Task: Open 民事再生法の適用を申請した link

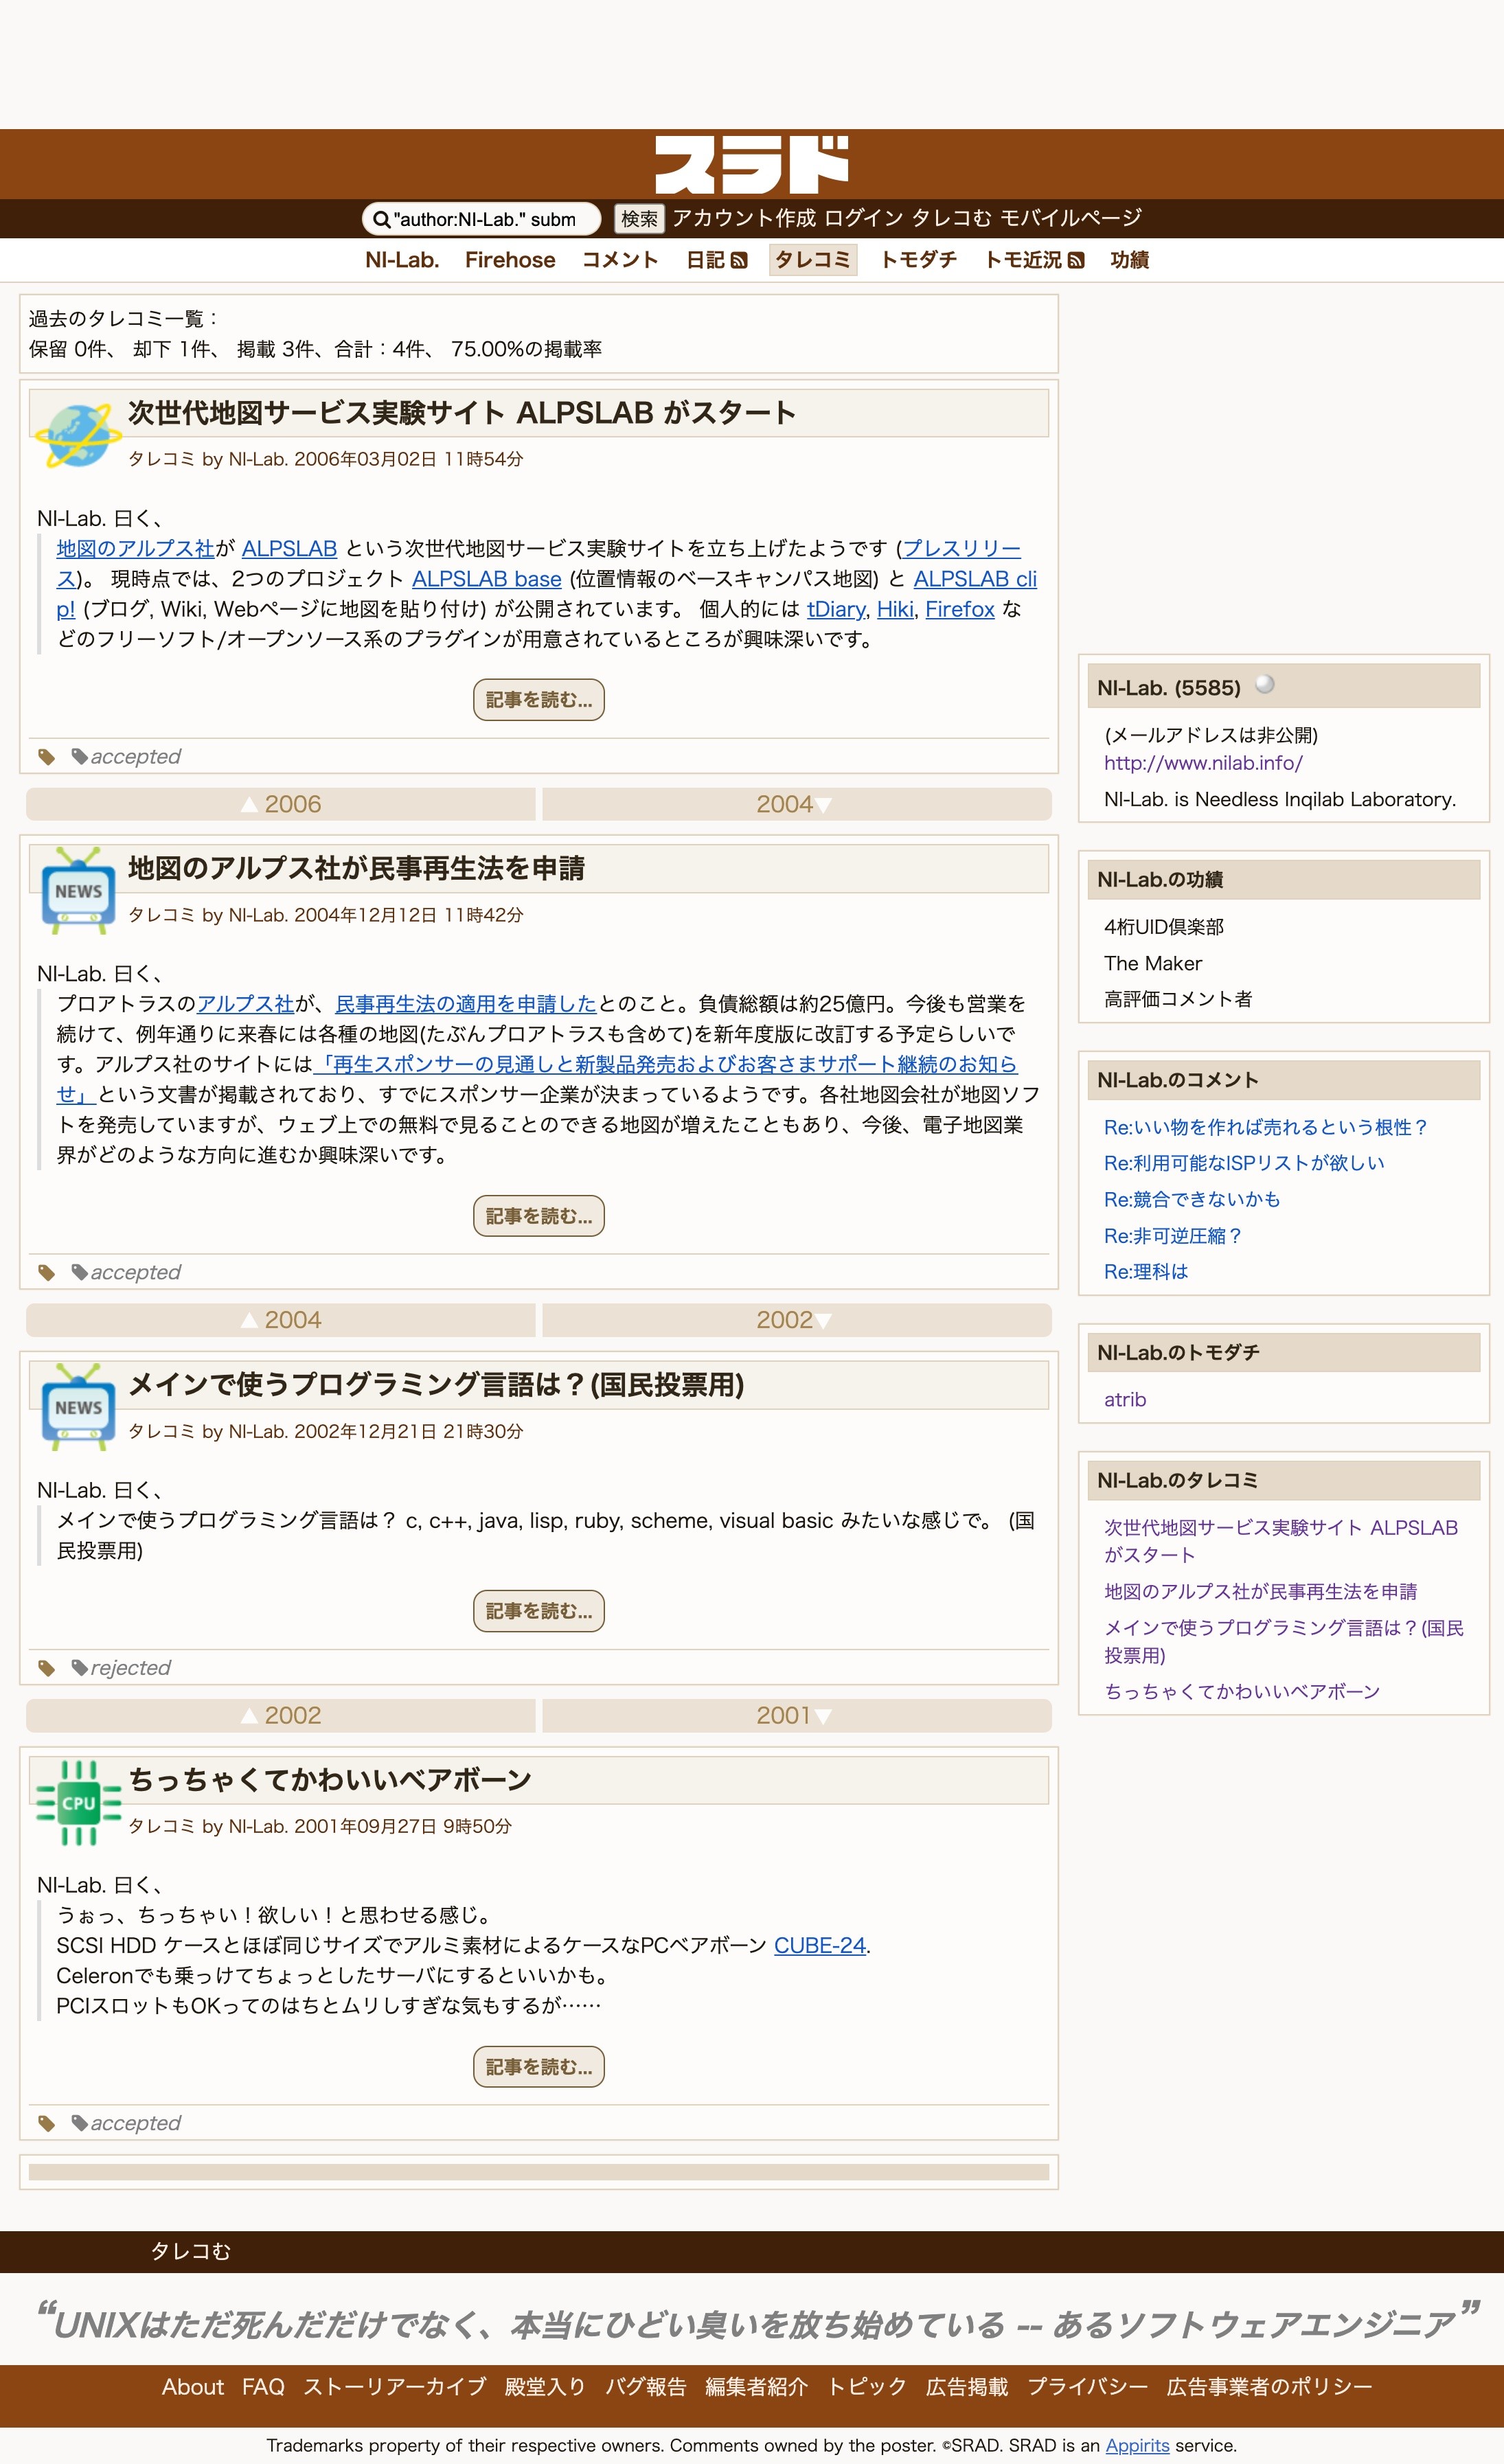Action: 465,1004
